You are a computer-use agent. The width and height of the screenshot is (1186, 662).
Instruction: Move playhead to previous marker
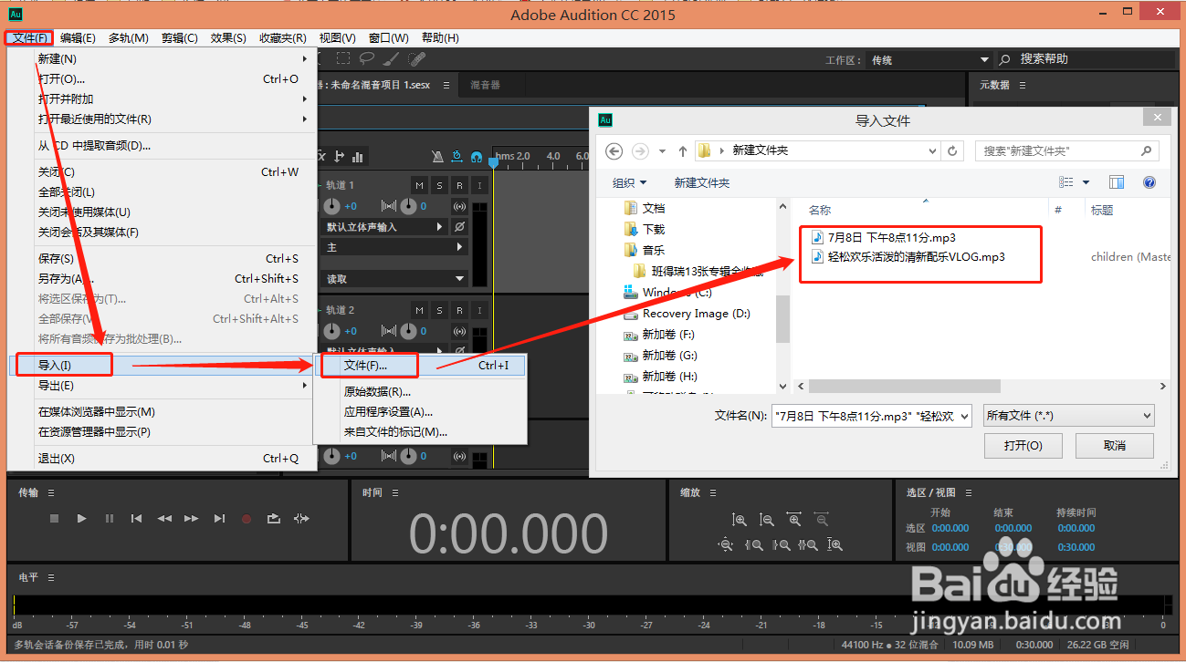(136, 519)
